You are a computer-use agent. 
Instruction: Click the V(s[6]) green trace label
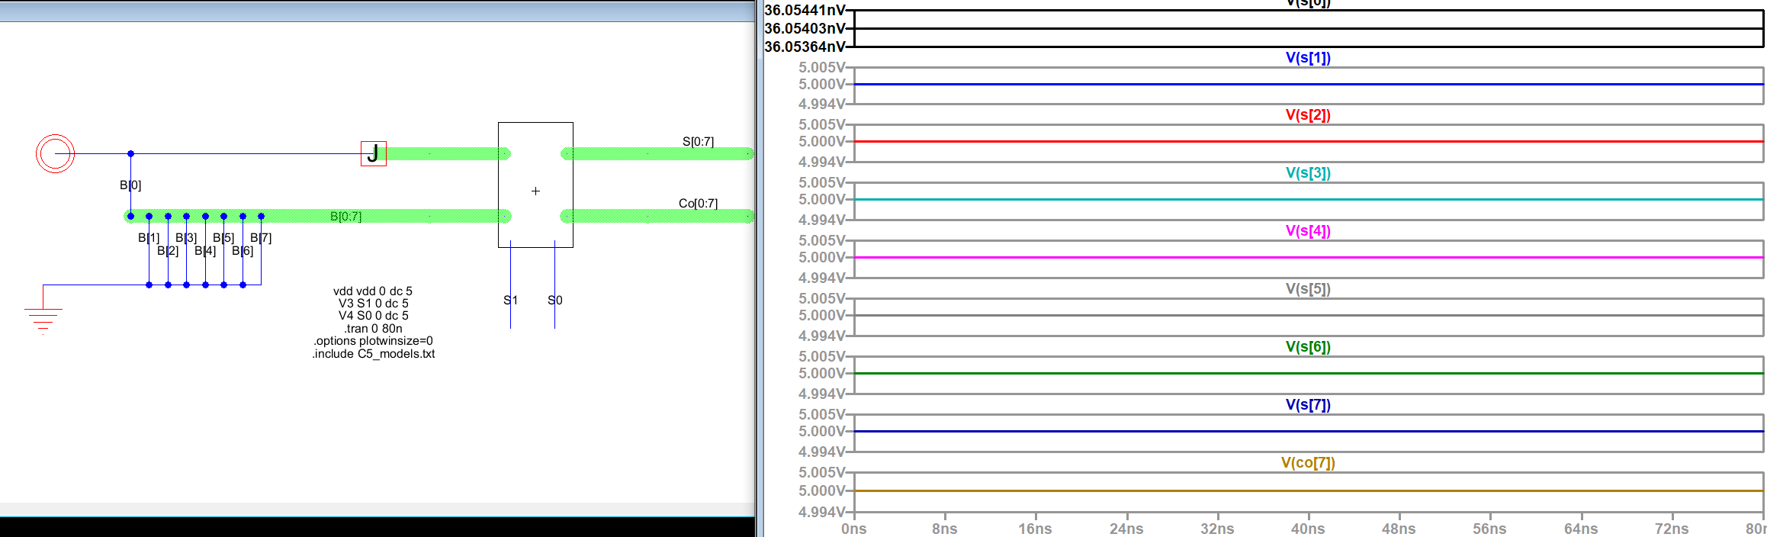point(1308,347)
